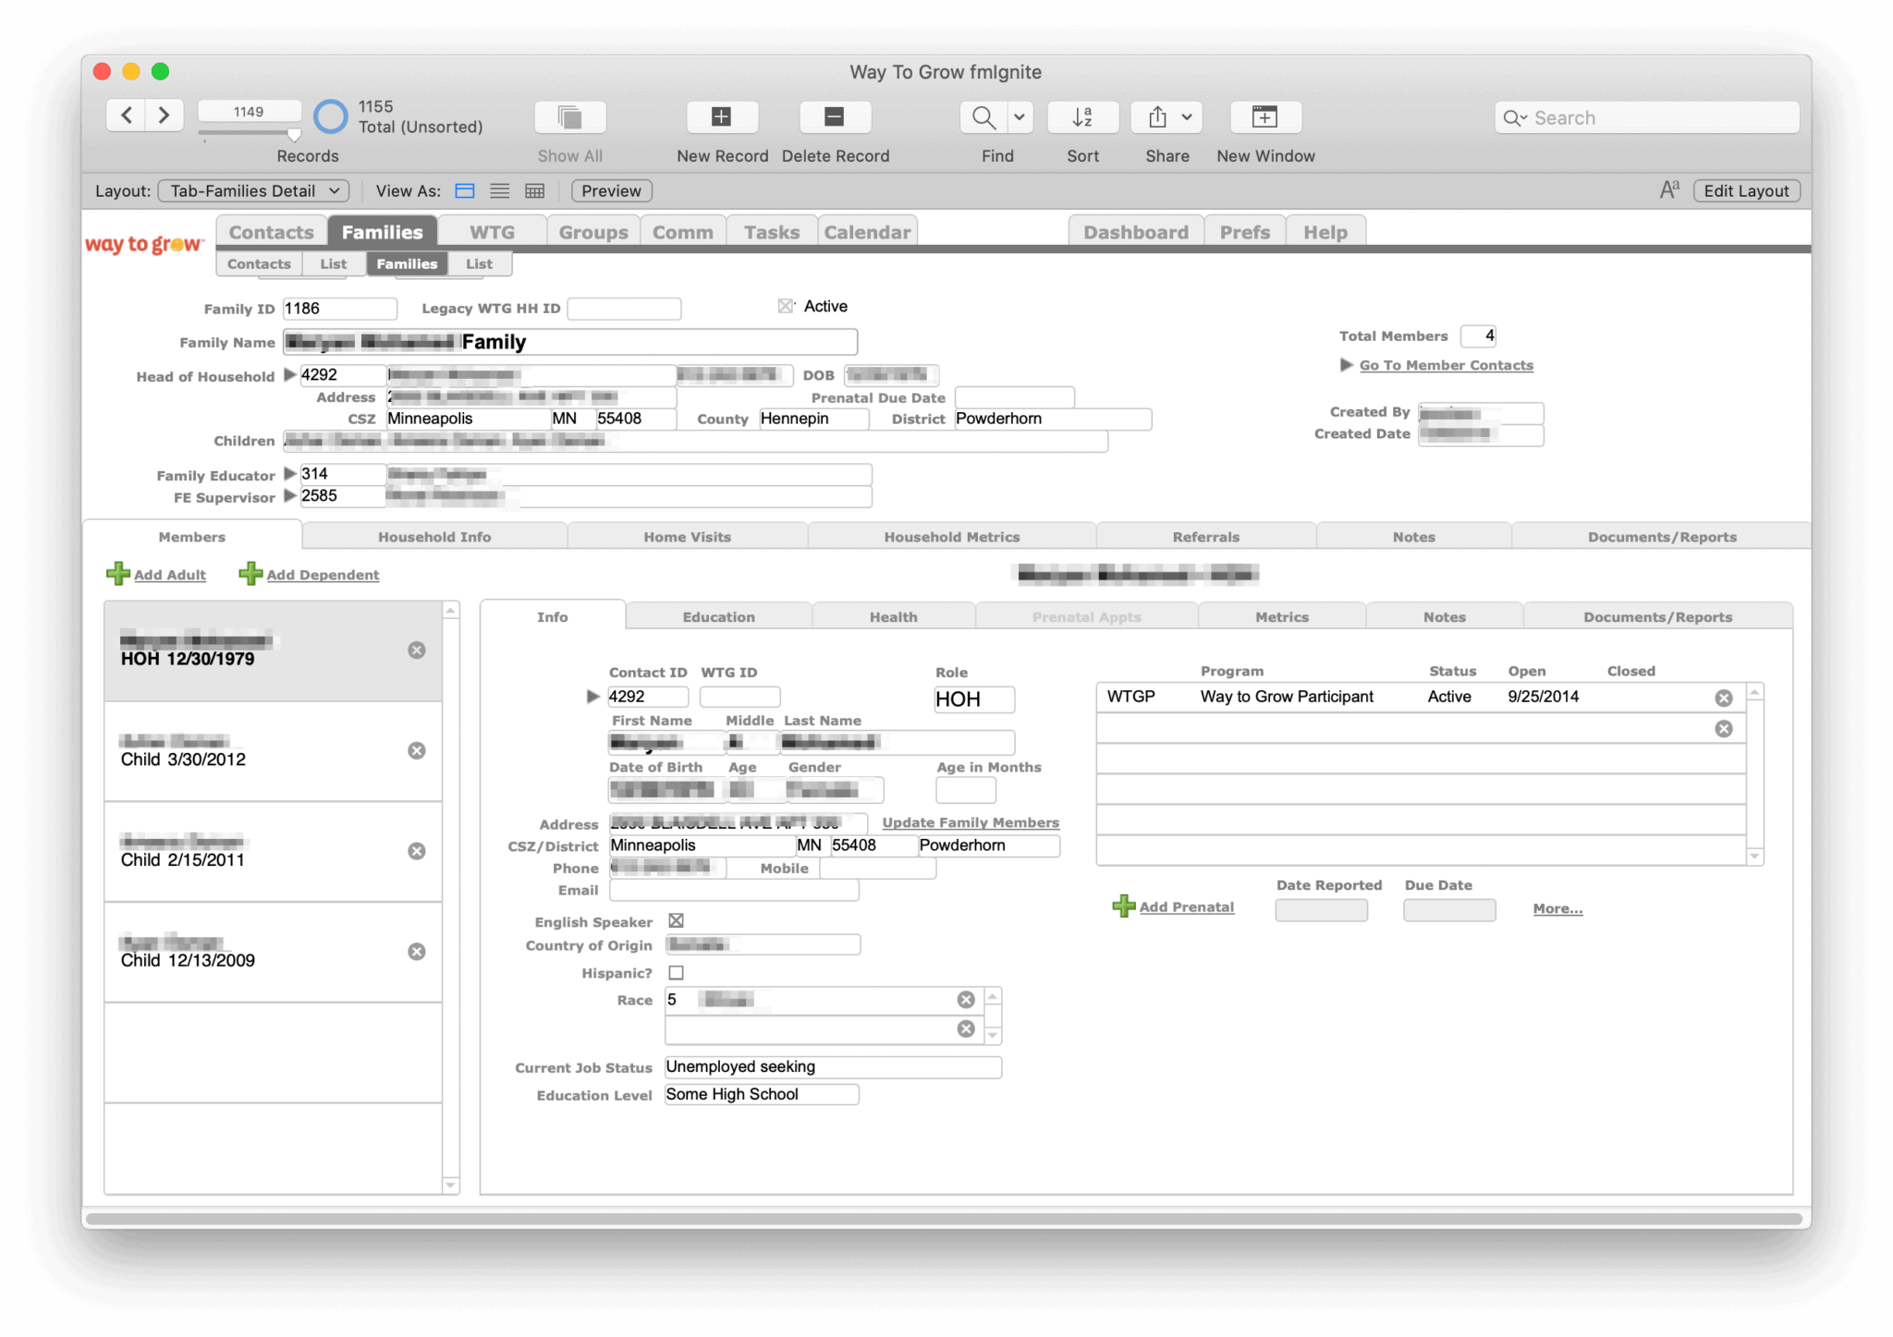Toggle the English Speaker checkbox

coord(676,921)
